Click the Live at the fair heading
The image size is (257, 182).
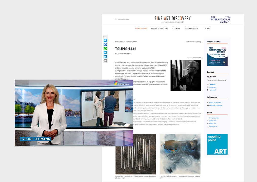click(213, 42)
